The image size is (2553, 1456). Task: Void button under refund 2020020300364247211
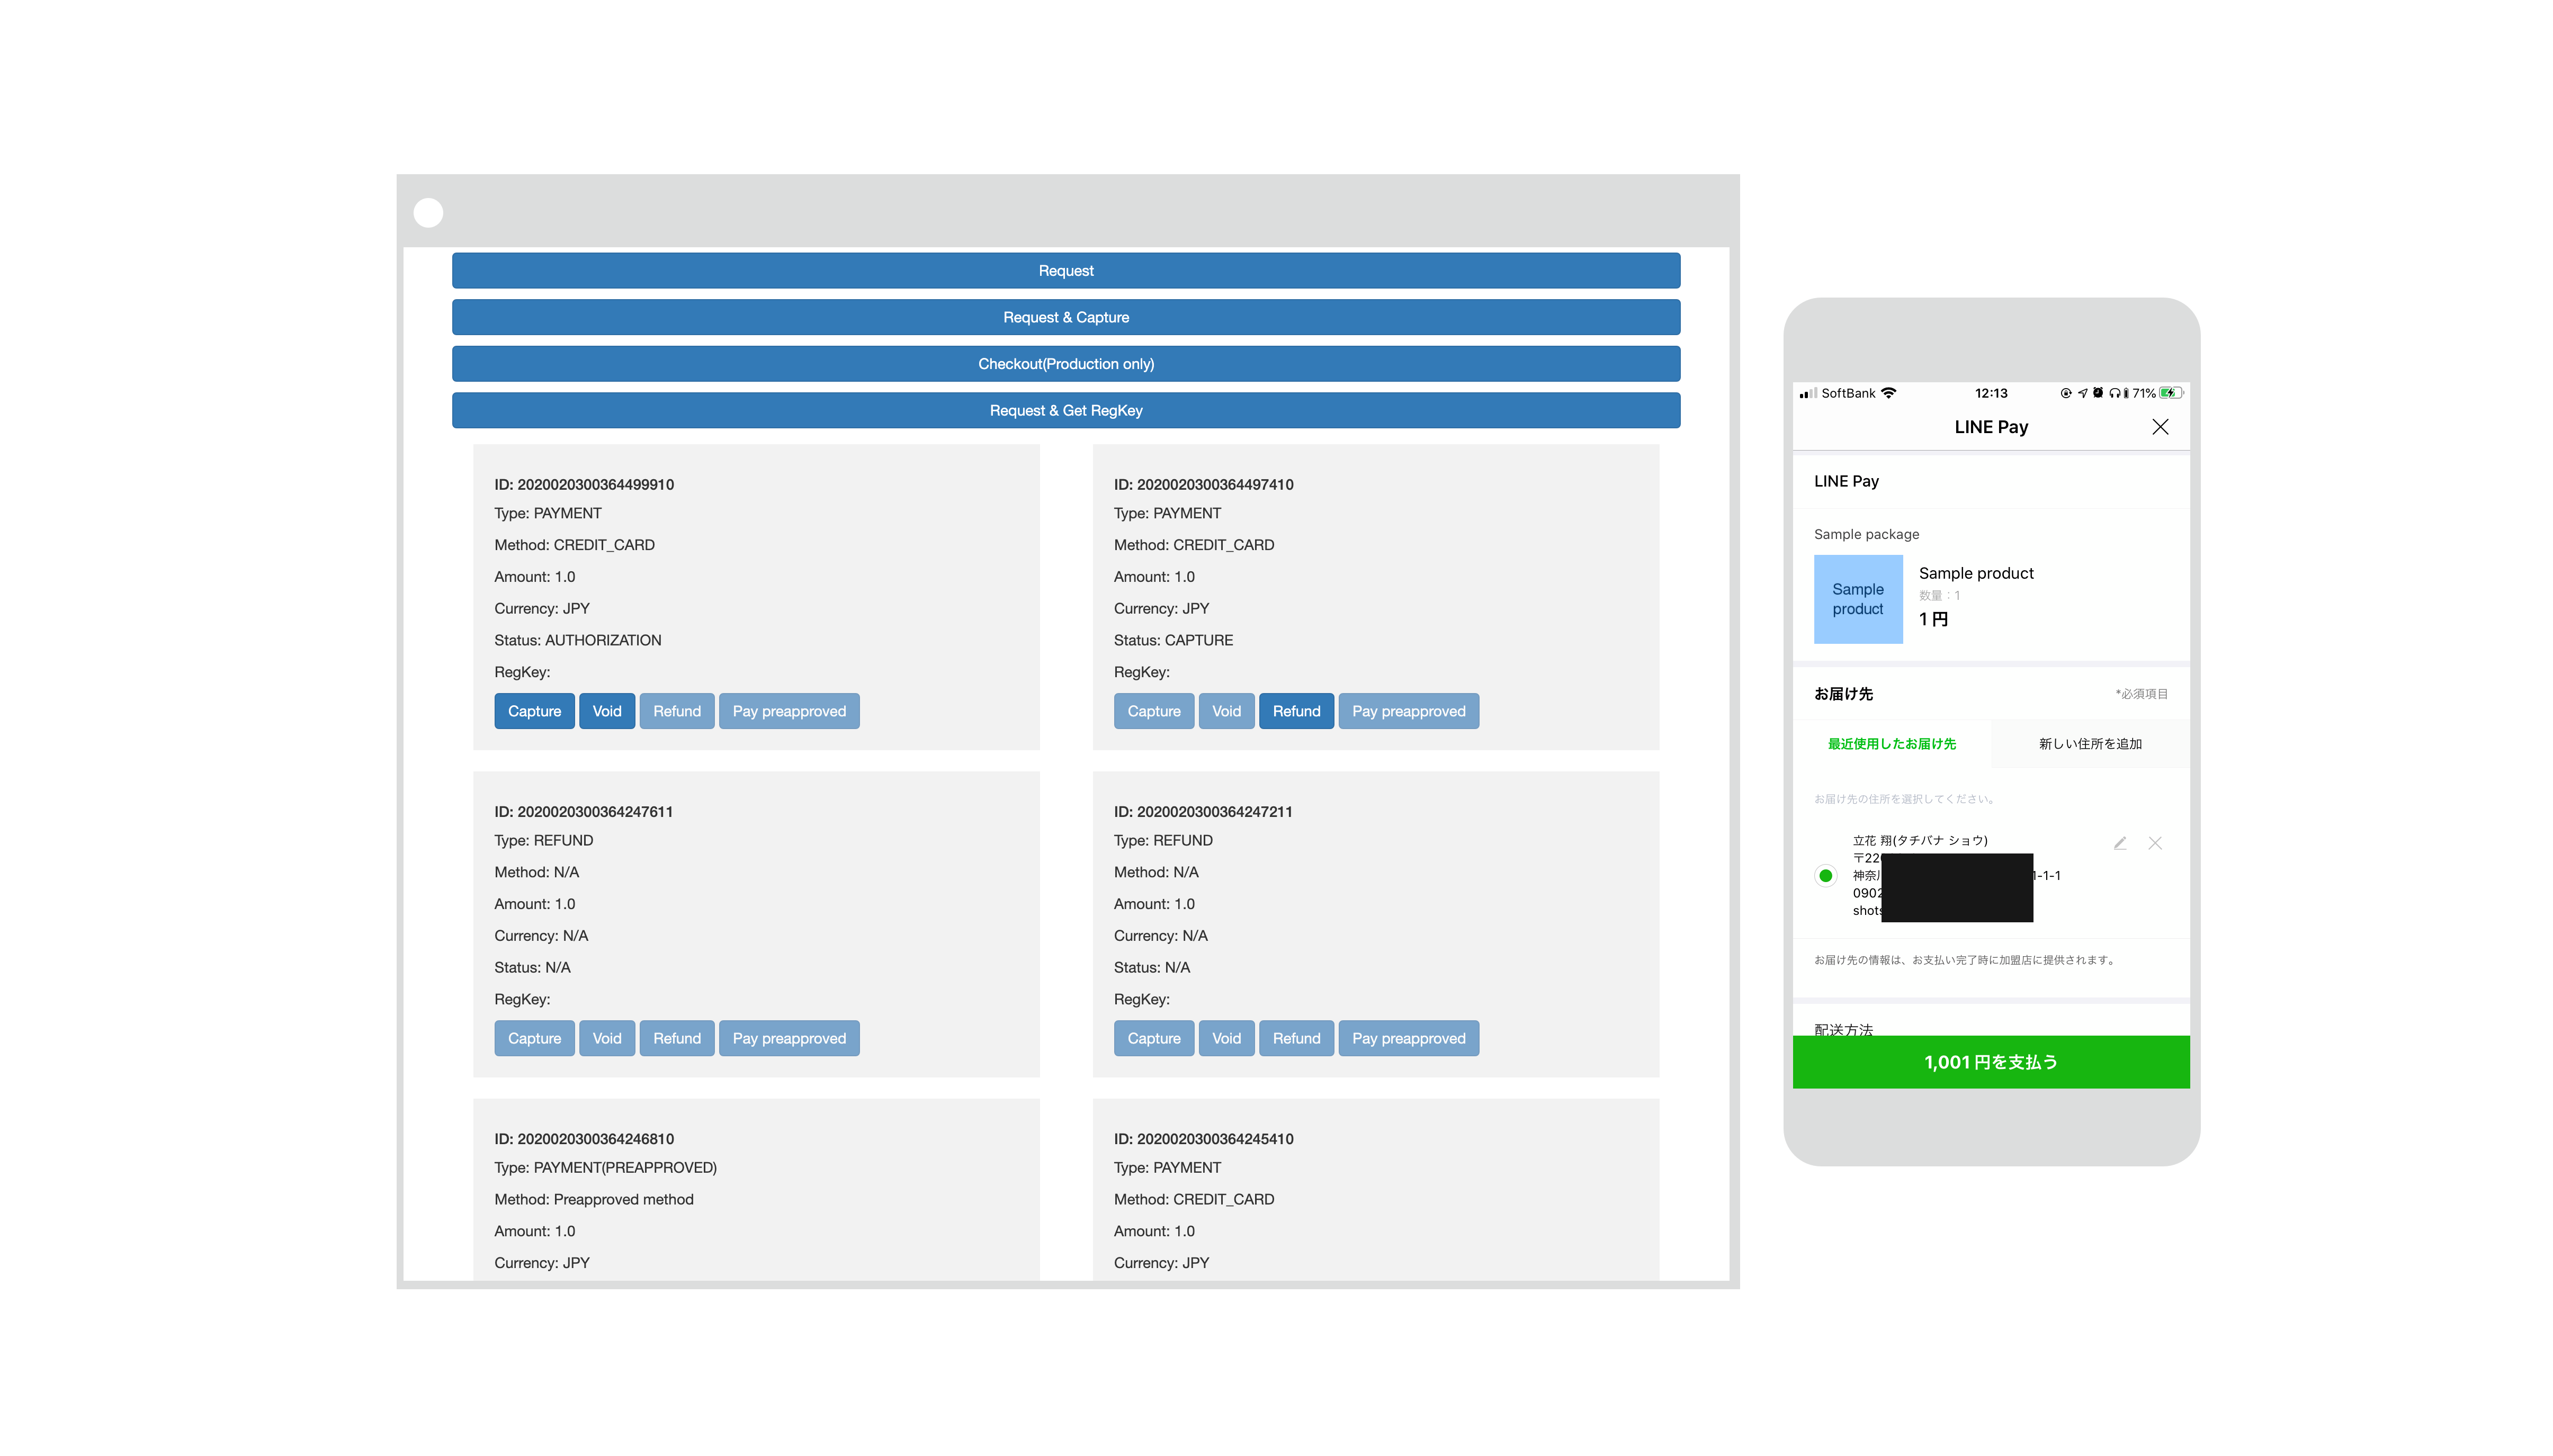pyautogui.click(x=1226, y=1038)
